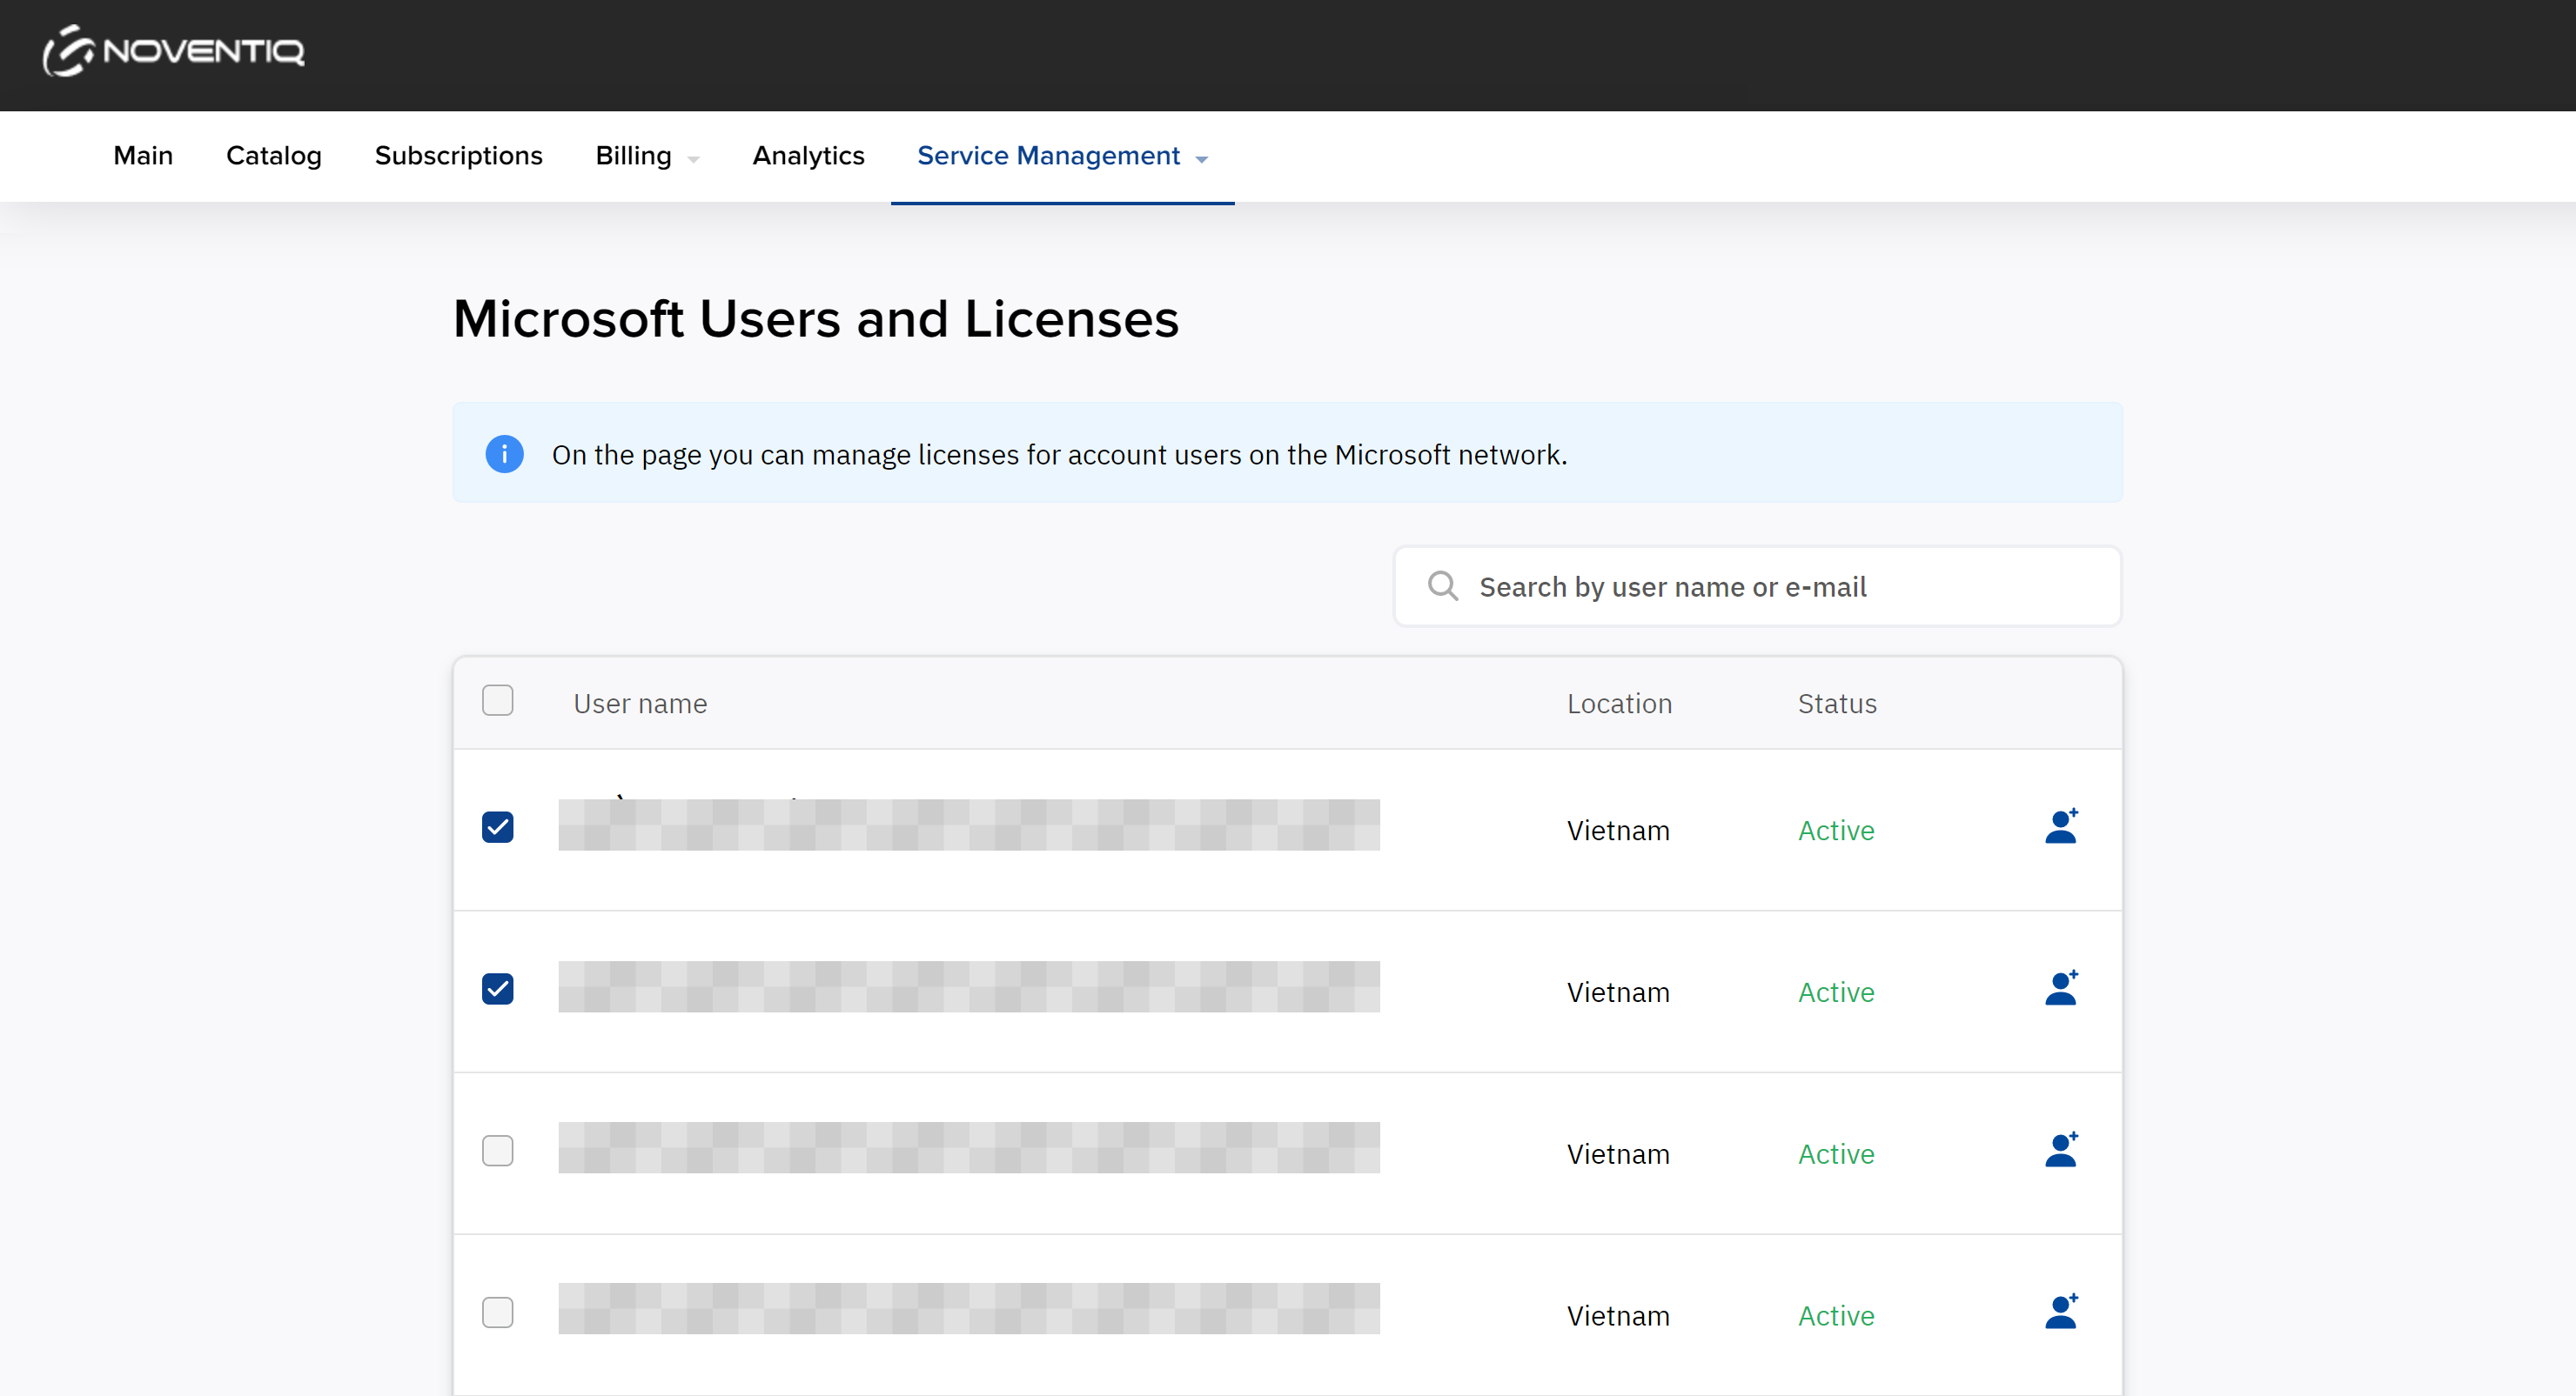Viewport: 2576px width, 1396px height.
Task: Expand the Service Management dropdown arrow
Action: click(1202, 160)
